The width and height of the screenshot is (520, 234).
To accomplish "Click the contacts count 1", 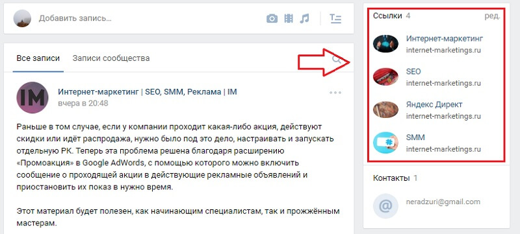I will tap(415, 178).
